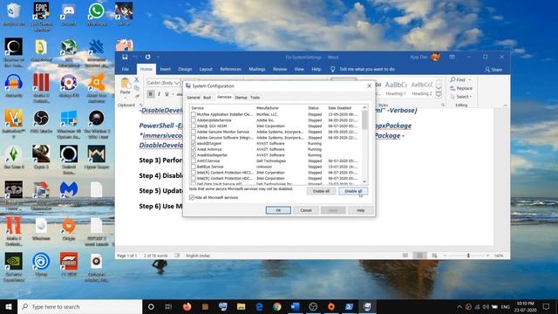The height and width of the screenshot is (314, 558).
Task: Uncheck the AvastWscReporter service checkbox
Action: [194, 155]
